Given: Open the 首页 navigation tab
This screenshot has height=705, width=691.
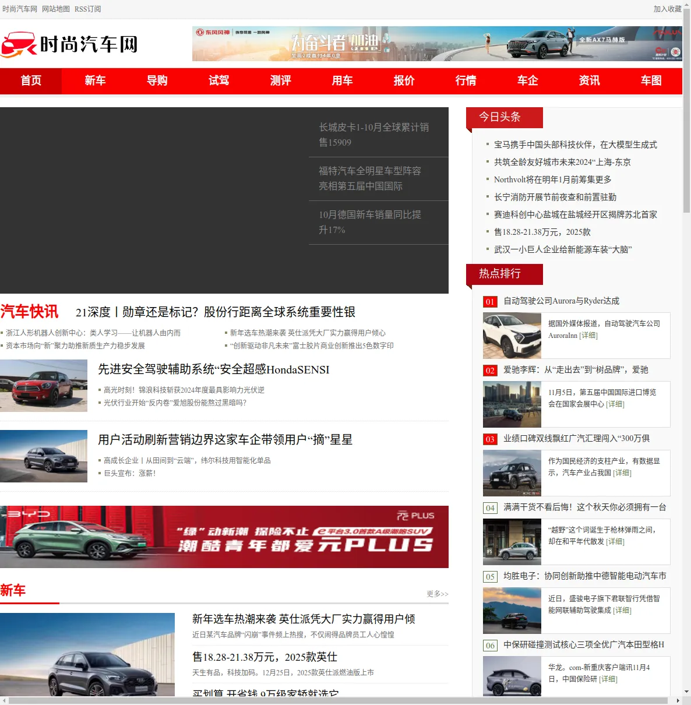Looking at the screenshot, I should tap(31, 81).
